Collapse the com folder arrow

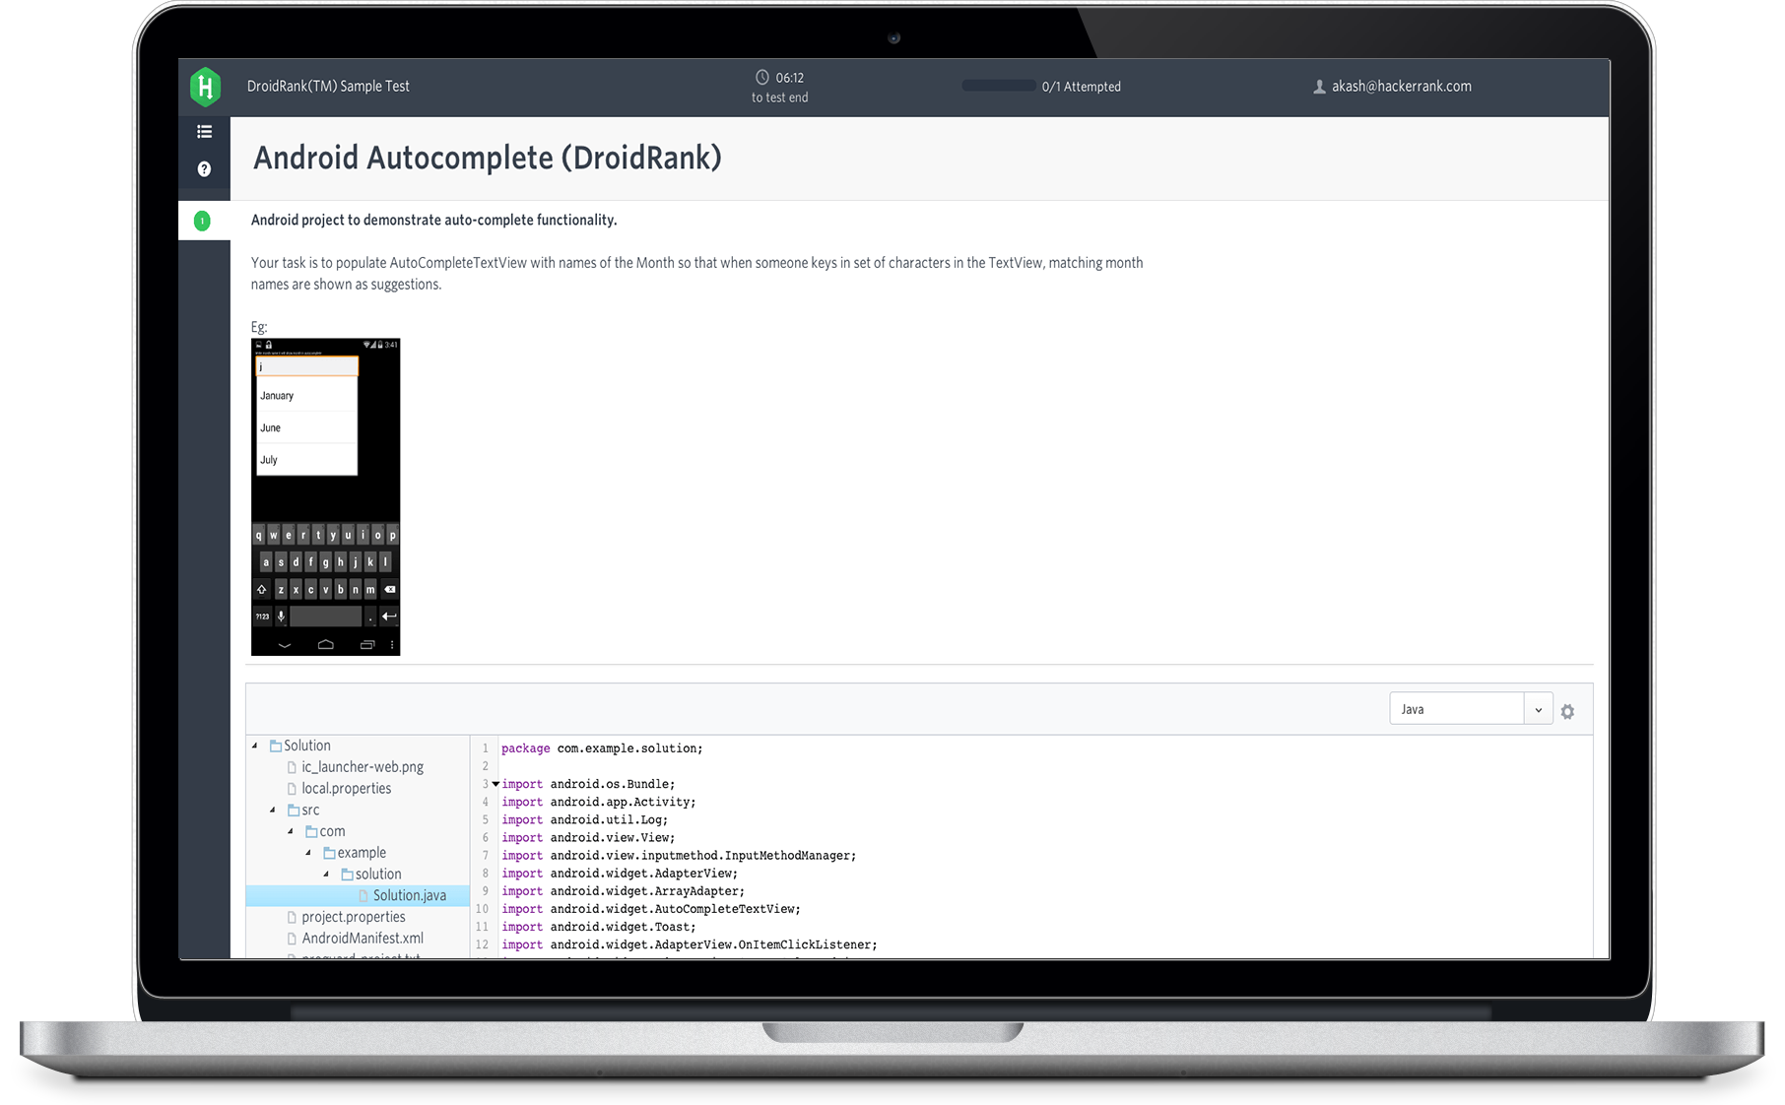click(x=291, y=831)
